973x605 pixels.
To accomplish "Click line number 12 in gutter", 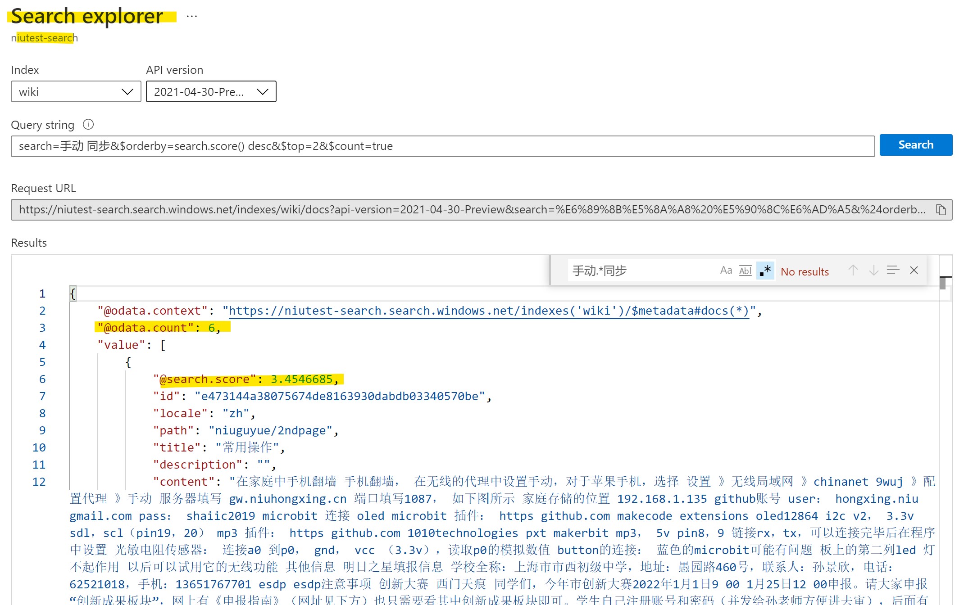I will pos(39,482).
